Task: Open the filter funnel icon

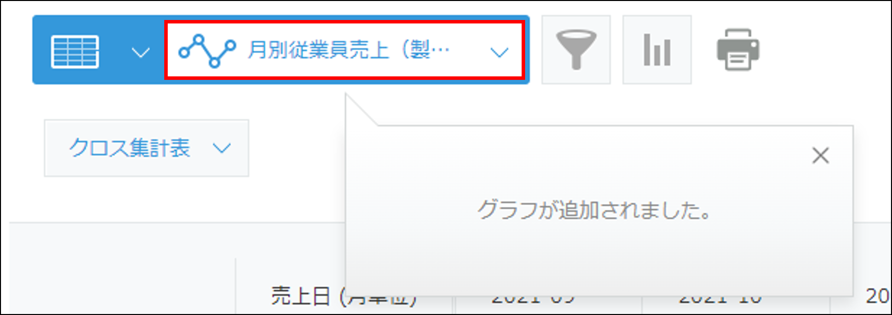Action: tap(576, 49)
